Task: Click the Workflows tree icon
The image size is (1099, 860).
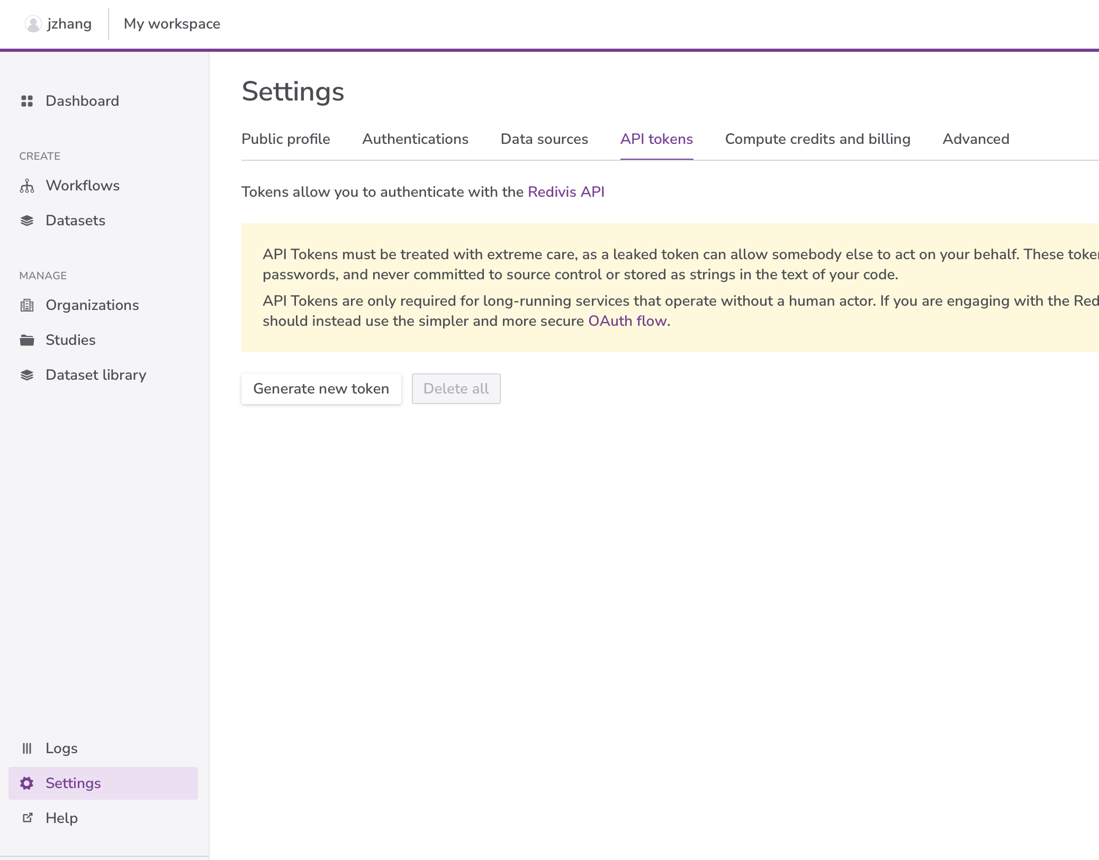Action: (27, 186)
